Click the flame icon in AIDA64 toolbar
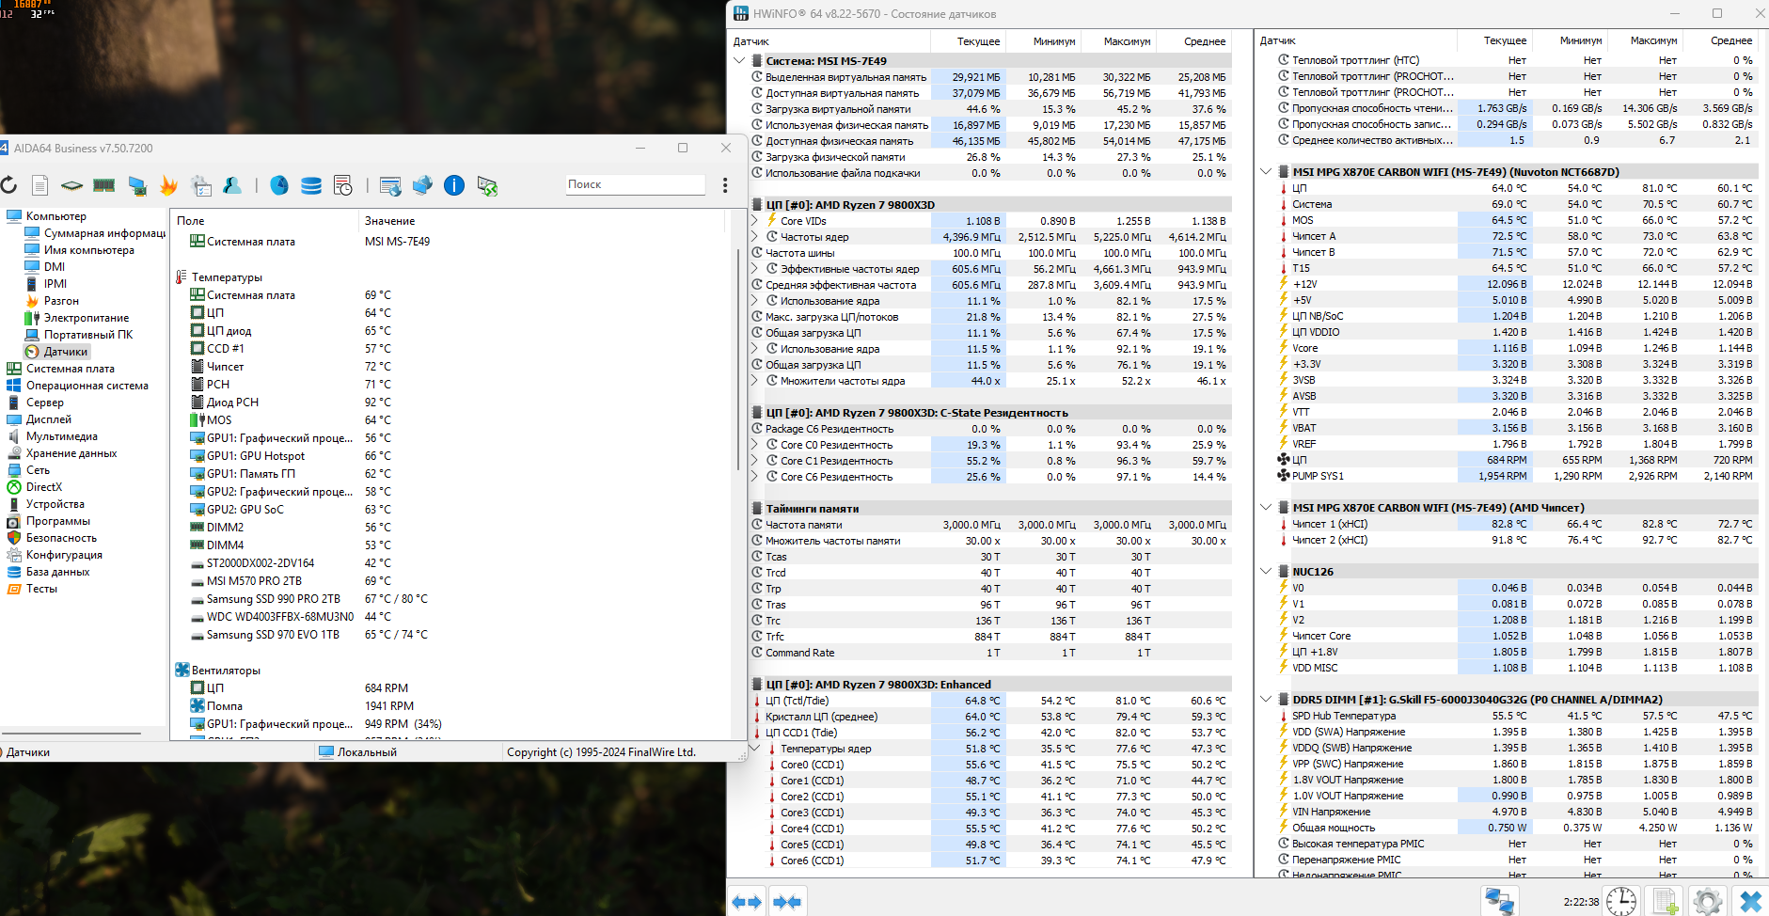The image size is (1769, 916). [x=169, y=185]
